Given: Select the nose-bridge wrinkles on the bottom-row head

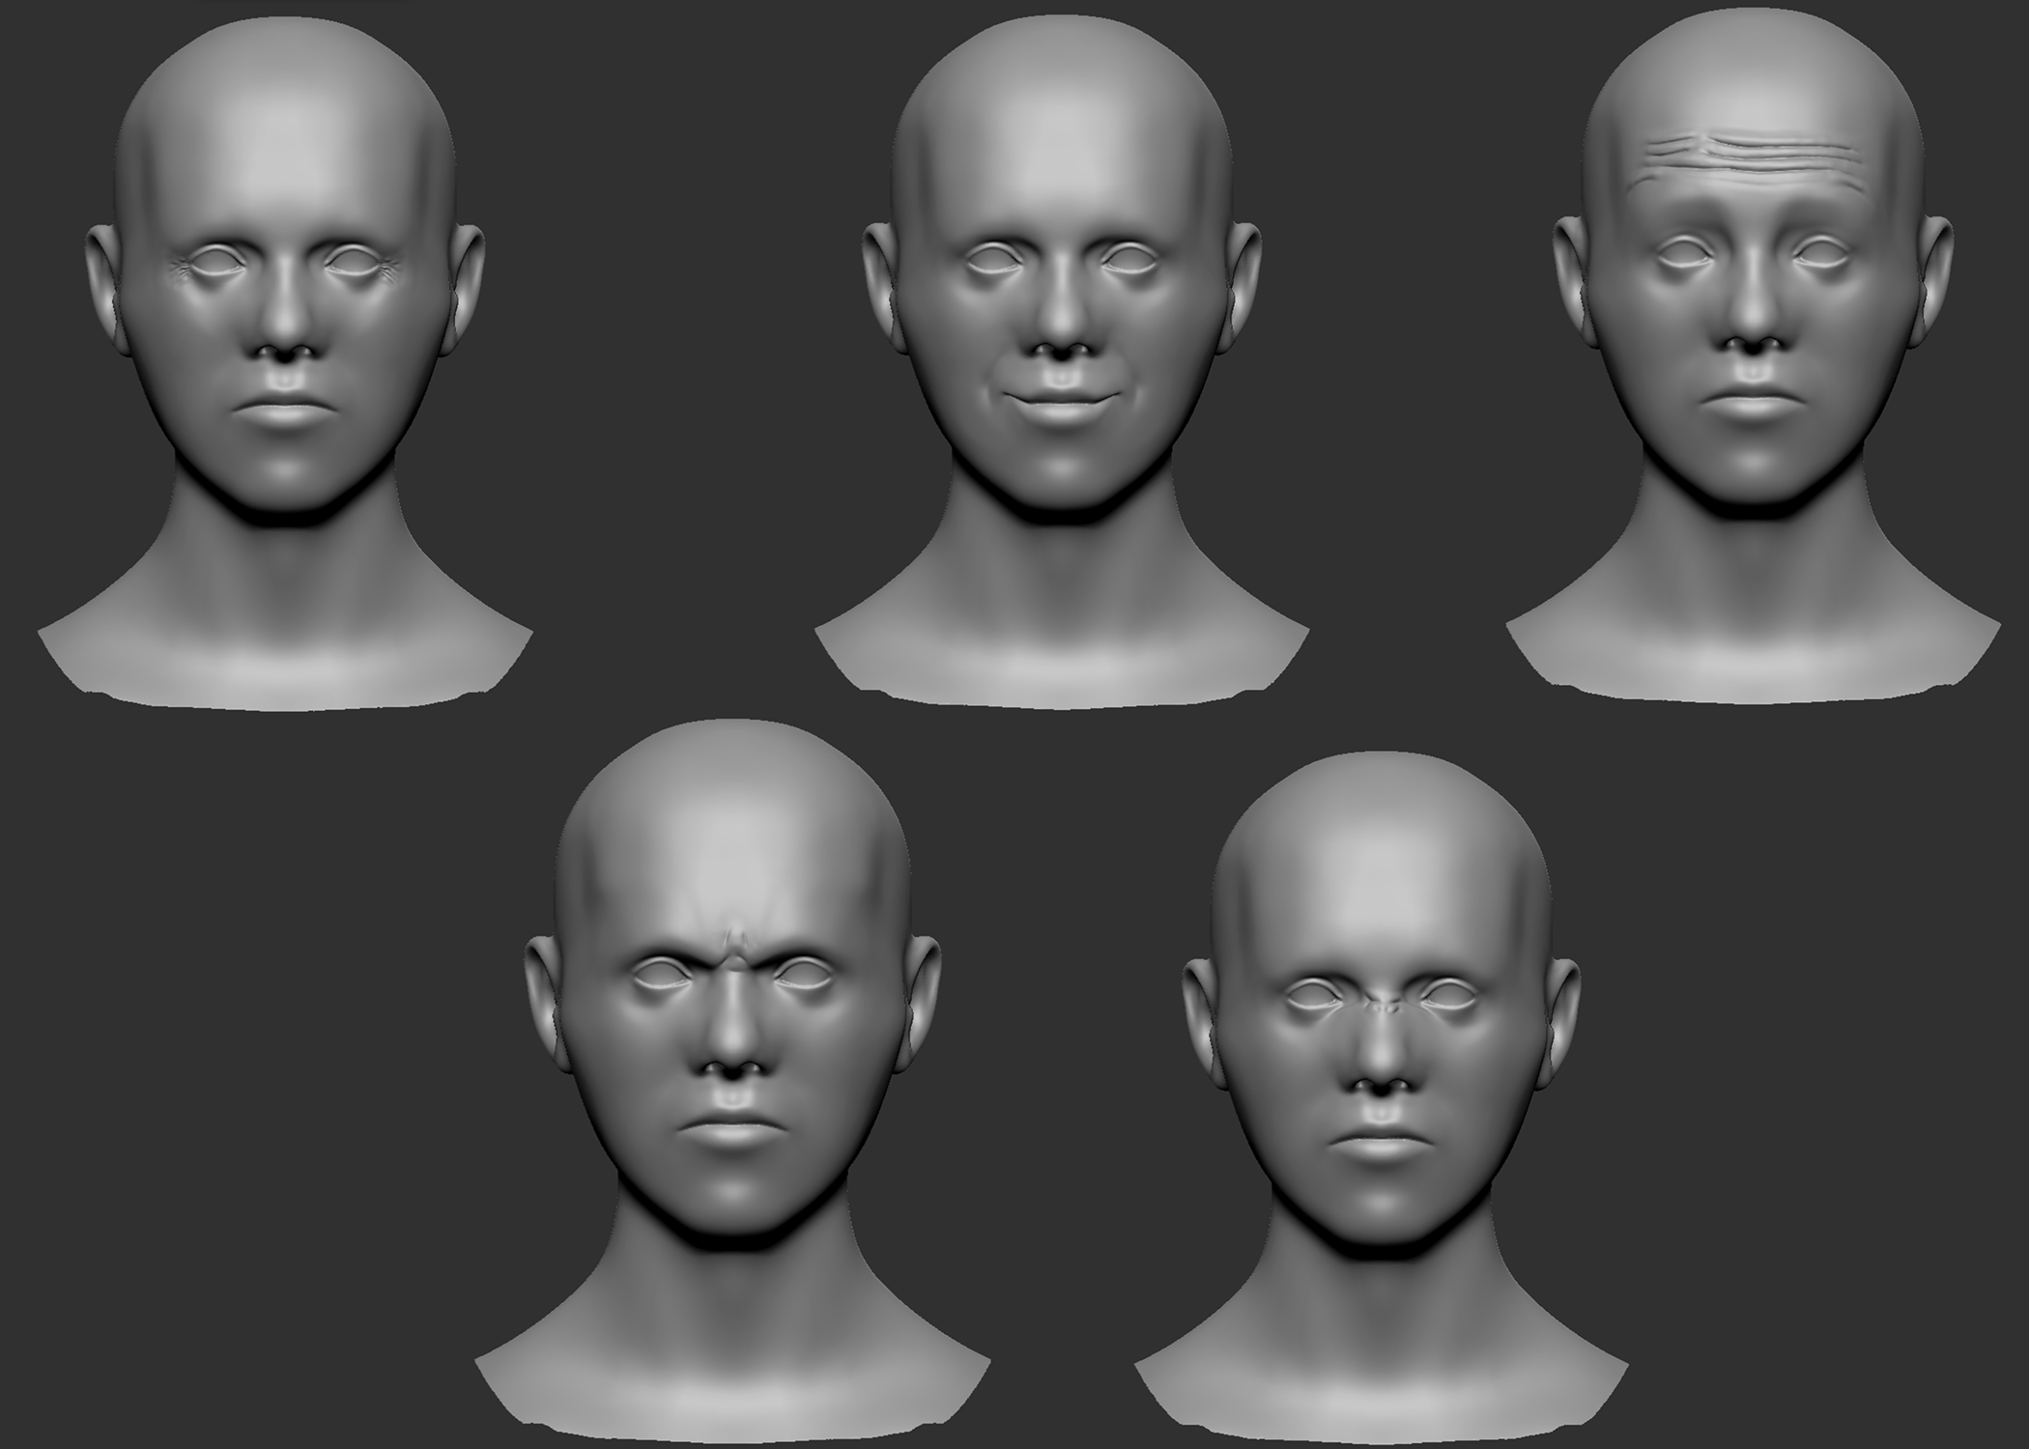Looking at the screenshot, I should (1384, 1008).
